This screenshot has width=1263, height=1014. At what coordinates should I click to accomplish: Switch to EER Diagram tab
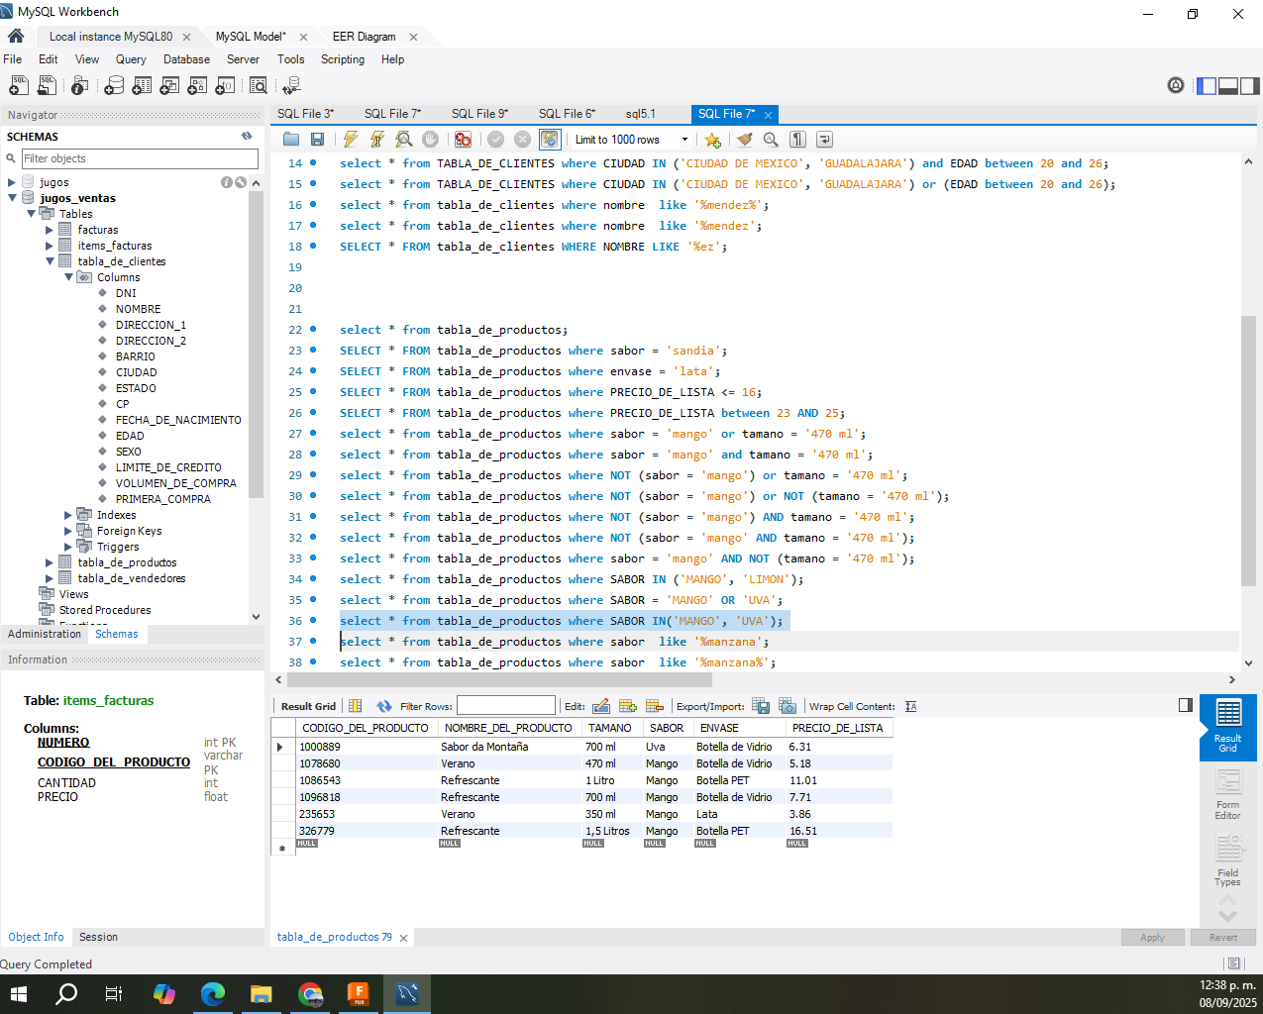(364, 37)
